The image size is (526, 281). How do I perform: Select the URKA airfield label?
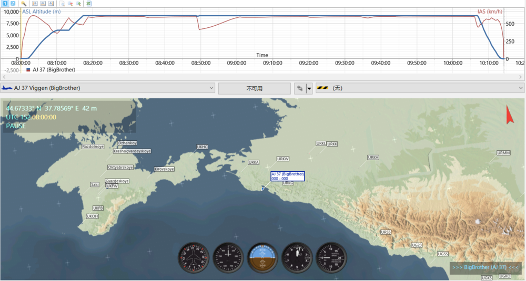tap(254, 162)
